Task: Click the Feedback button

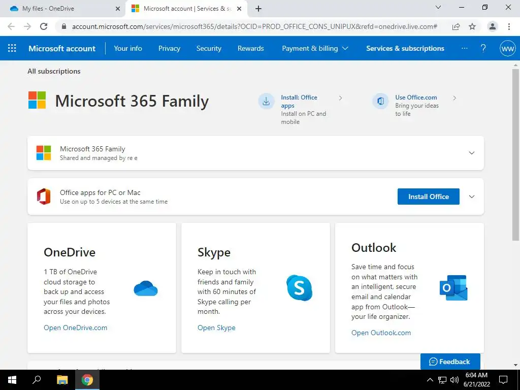Action: pos(450,362)
